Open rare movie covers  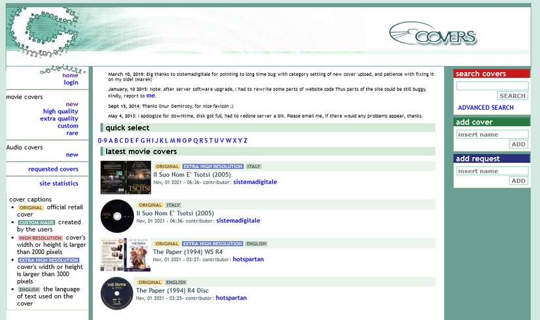click(72, 133)
